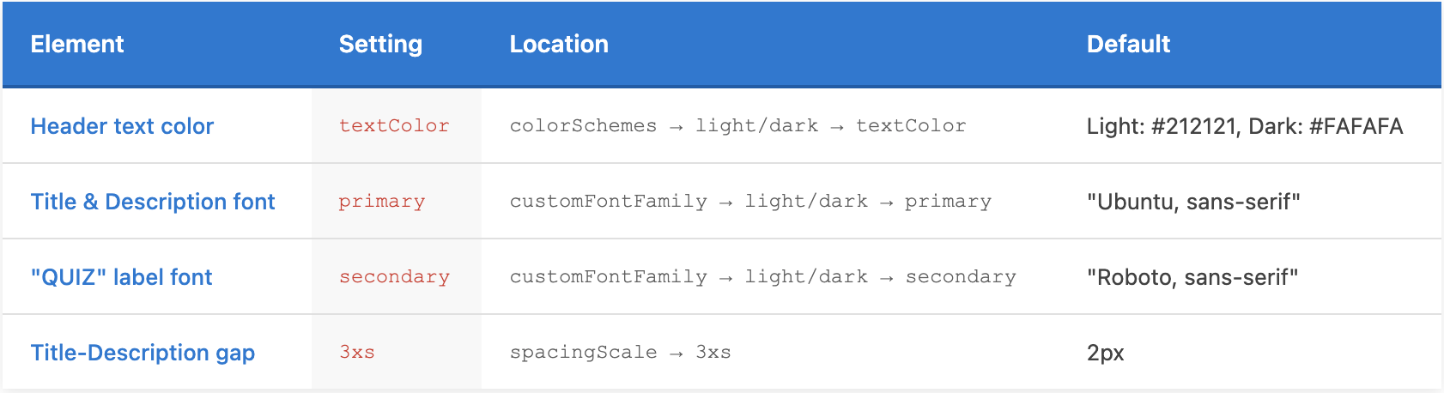Click the Setting column header
Screen dimensions: 1444x393
coord(380,45)
